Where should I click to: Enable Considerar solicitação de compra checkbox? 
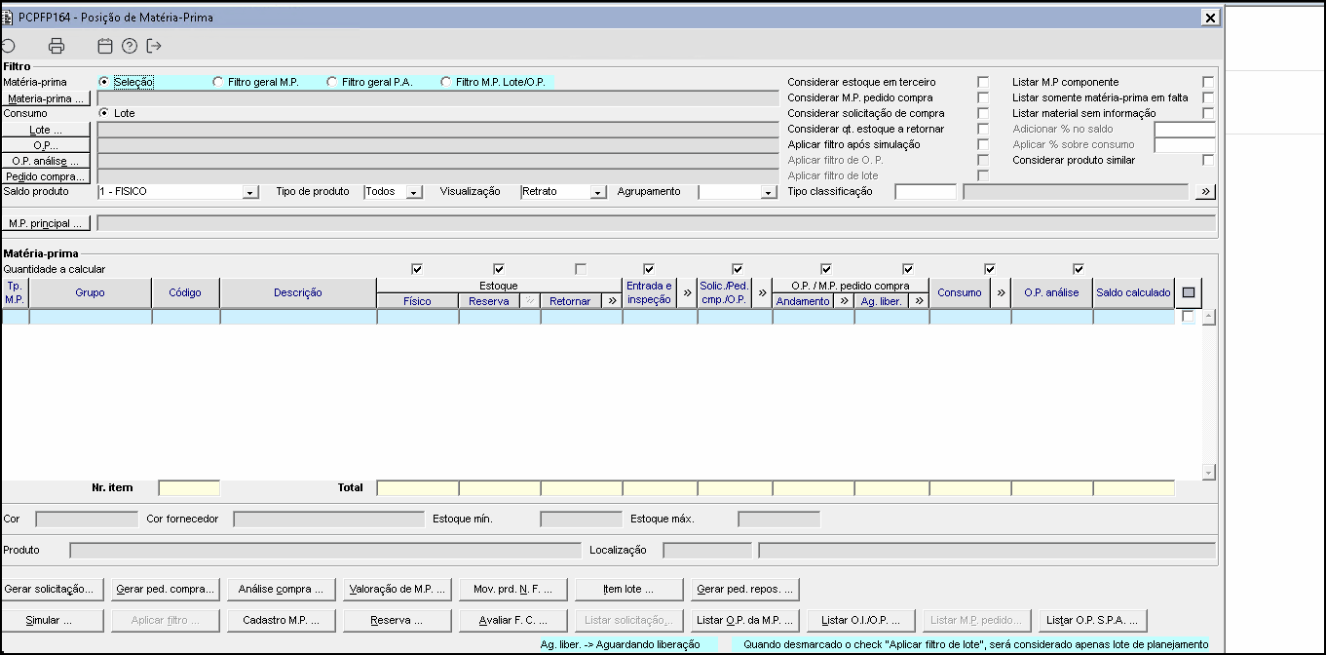pyautogui.click(x=983, y=113)
